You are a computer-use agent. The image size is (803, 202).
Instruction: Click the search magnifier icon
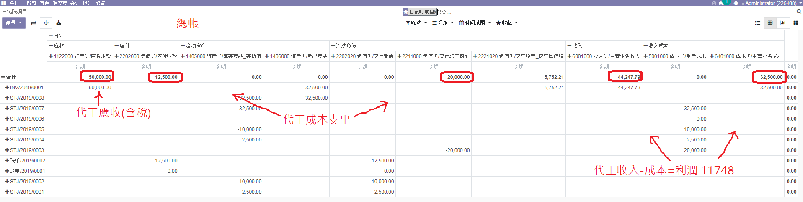tap(799, 12)
